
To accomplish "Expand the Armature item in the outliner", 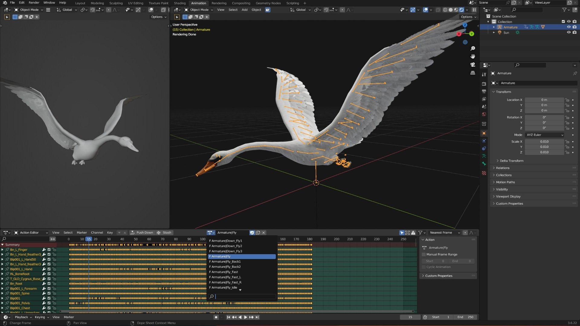I will point(494,27).
